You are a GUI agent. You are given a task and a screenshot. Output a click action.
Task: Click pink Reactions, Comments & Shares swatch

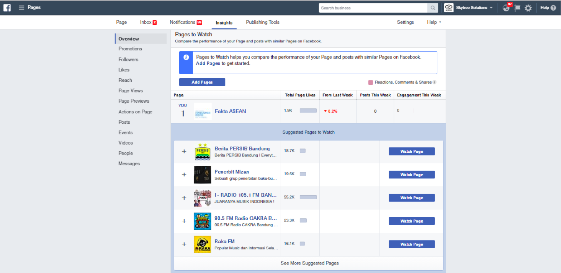371,82
